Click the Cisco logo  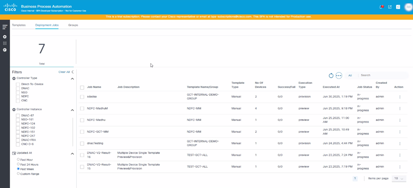(10, 7)
